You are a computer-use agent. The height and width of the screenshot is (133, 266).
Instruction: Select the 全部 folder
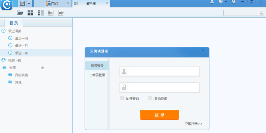click(x=12, y=68)
